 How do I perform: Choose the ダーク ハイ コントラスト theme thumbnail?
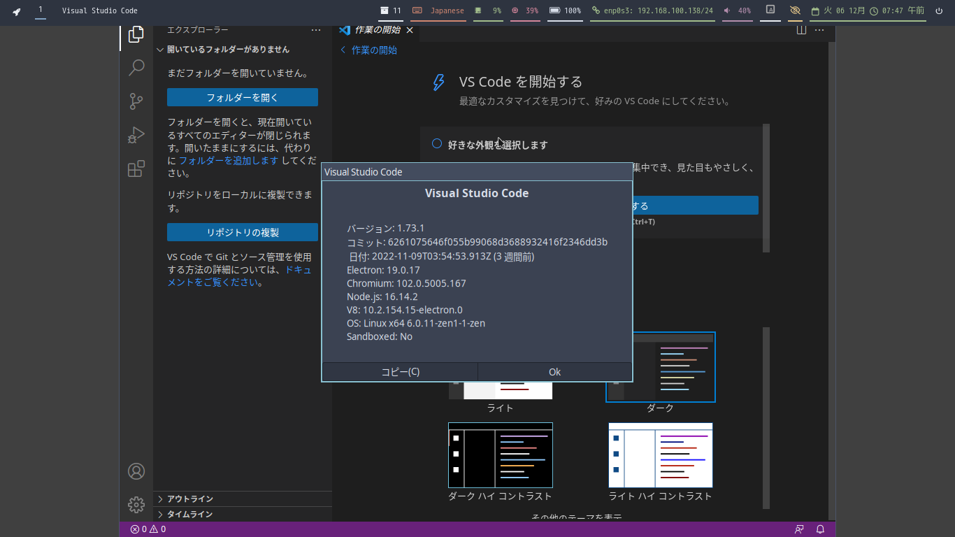point(501,455)
